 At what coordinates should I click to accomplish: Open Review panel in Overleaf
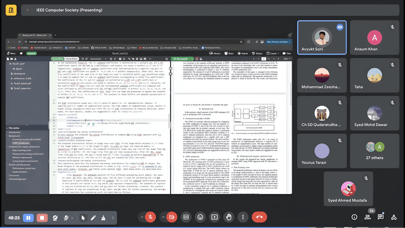click(x=215, y=53)
